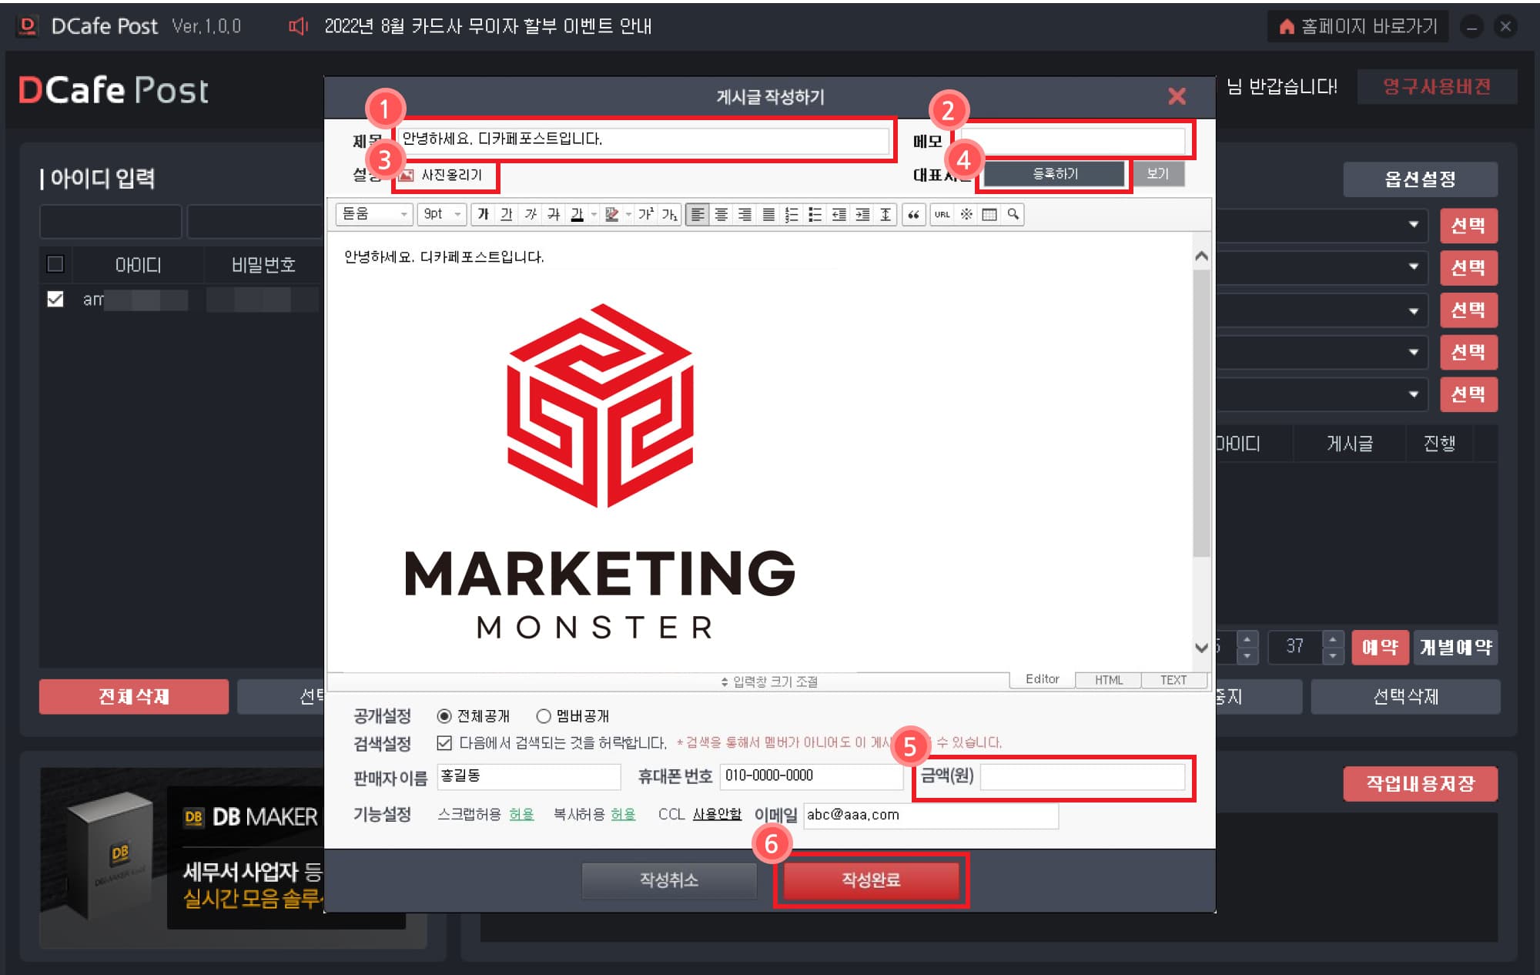1540x975 pixels.
Task: Click the 이메일 input field
Action: pyautogui.click(x=931, y=815)
